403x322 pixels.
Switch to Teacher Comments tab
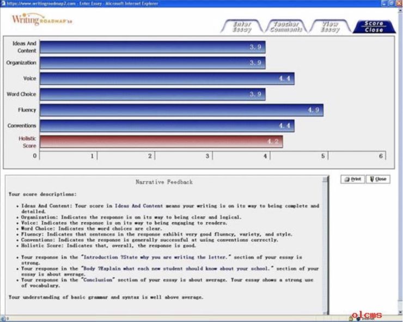pos(286,27)
